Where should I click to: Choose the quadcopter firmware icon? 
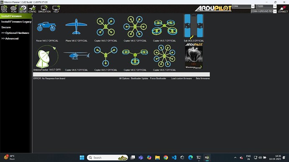106,27
